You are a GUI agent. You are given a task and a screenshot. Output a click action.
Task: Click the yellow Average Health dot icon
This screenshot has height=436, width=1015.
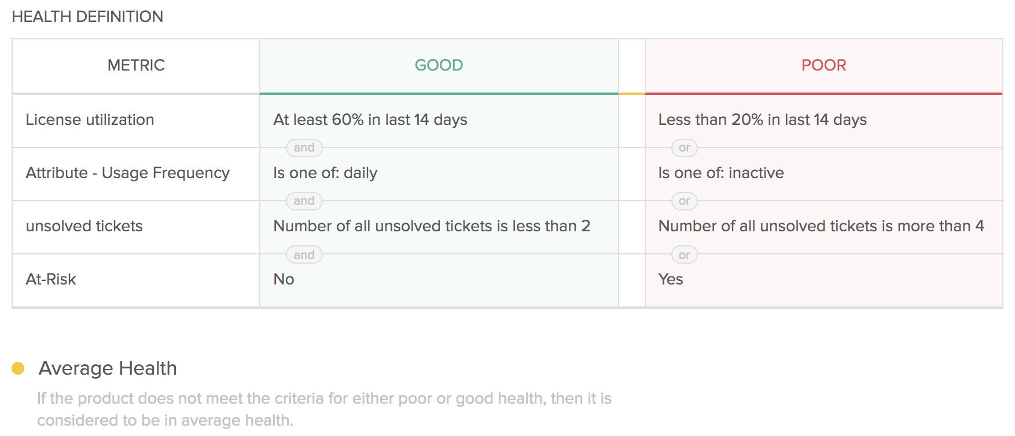(18, 368)
